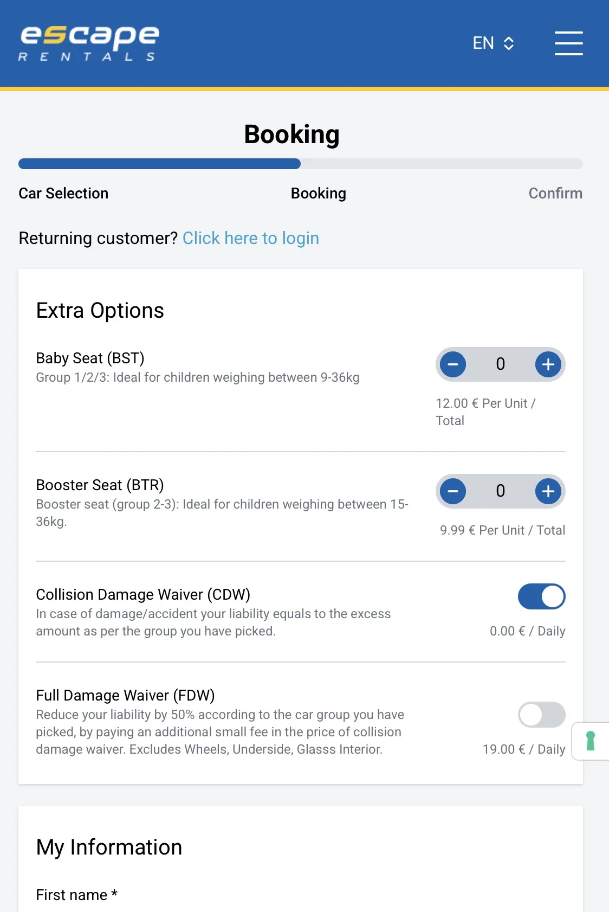Open the green keyhole privacy widget
Image resolution: width=609 pixels, height=912 pixels.
(591, 741)
